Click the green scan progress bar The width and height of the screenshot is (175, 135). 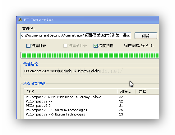click(x=90, y=55)
